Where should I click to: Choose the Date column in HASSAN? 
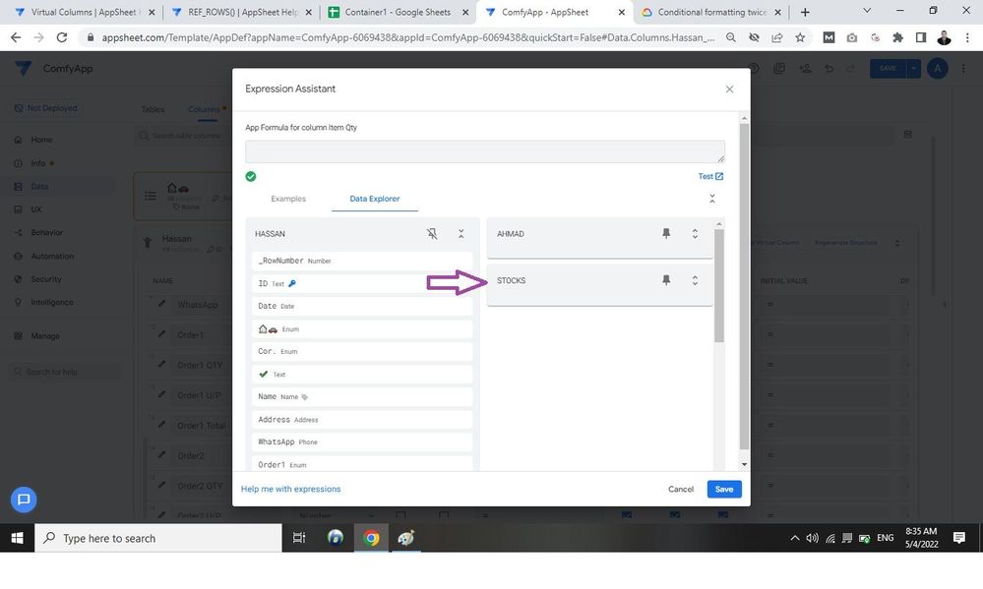click(x=362, y=306)
